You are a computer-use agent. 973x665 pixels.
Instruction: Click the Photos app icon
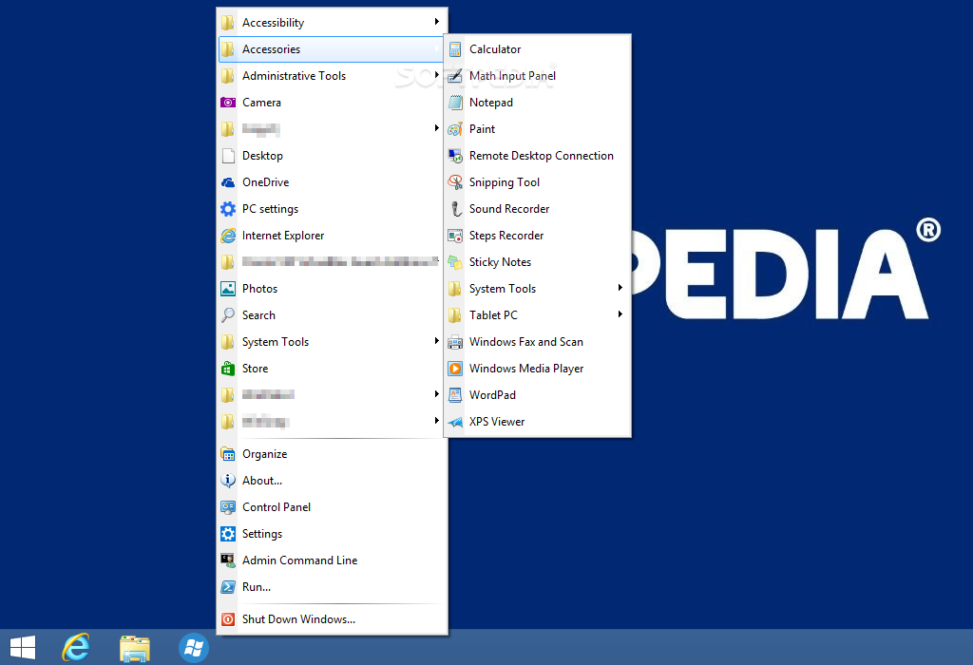tap(228, 289)
